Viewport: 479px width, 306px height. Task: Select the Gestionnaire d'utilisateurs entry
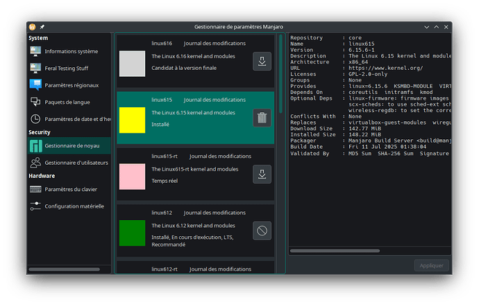tap(69, 163)
